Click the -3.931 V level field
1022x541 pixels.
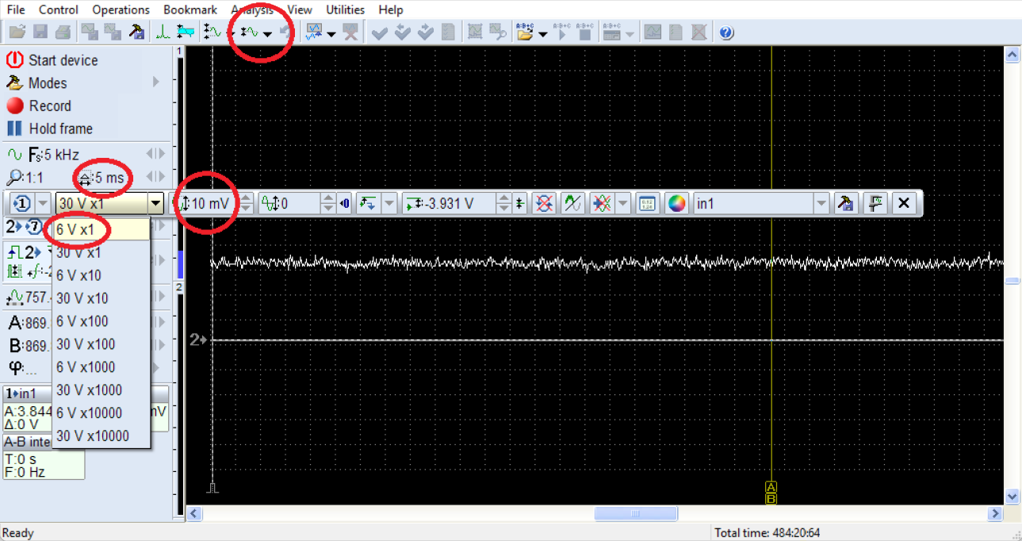(449, 204)
